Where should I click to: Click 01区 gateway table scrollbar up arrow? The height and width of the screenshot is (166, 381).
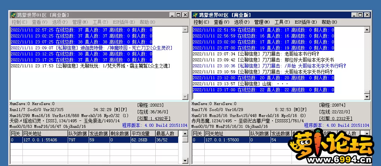185,133
